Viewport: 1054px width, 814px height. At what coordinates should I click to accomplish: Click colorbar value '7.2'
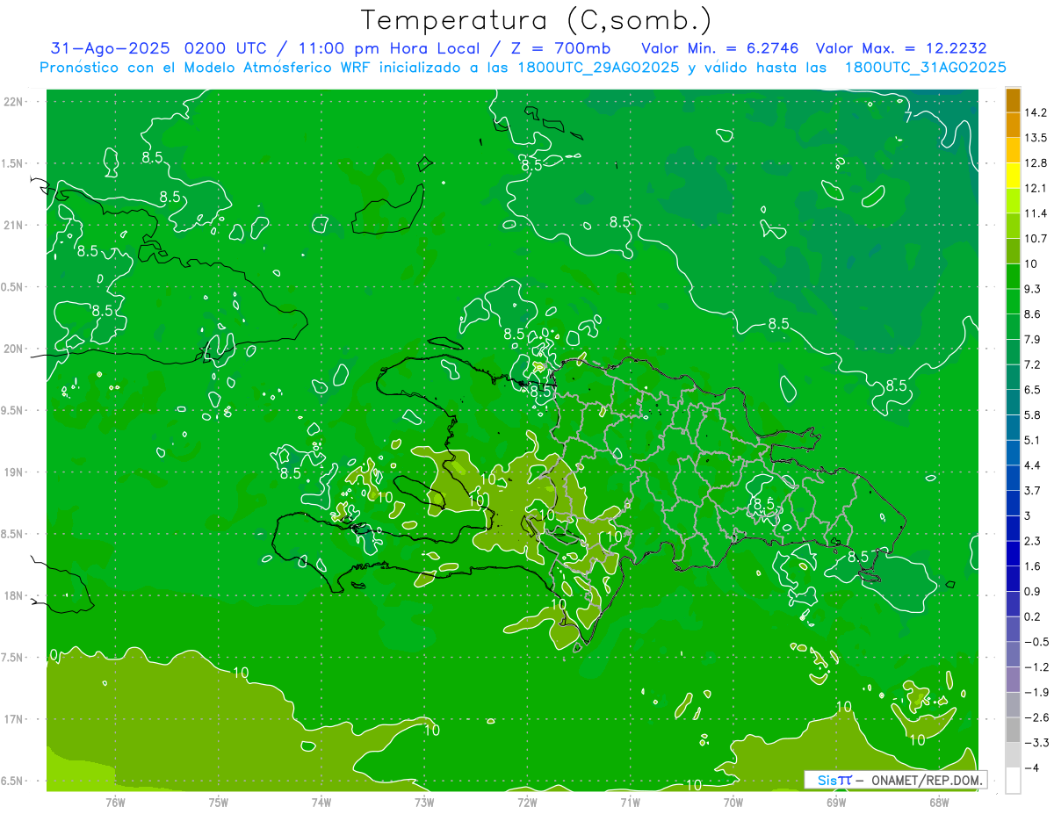point(1033,364)
